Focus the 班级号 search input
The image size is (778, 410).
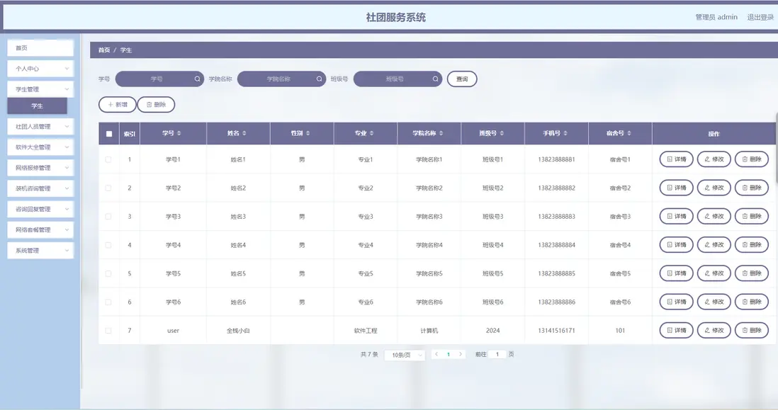click(398, 79)
